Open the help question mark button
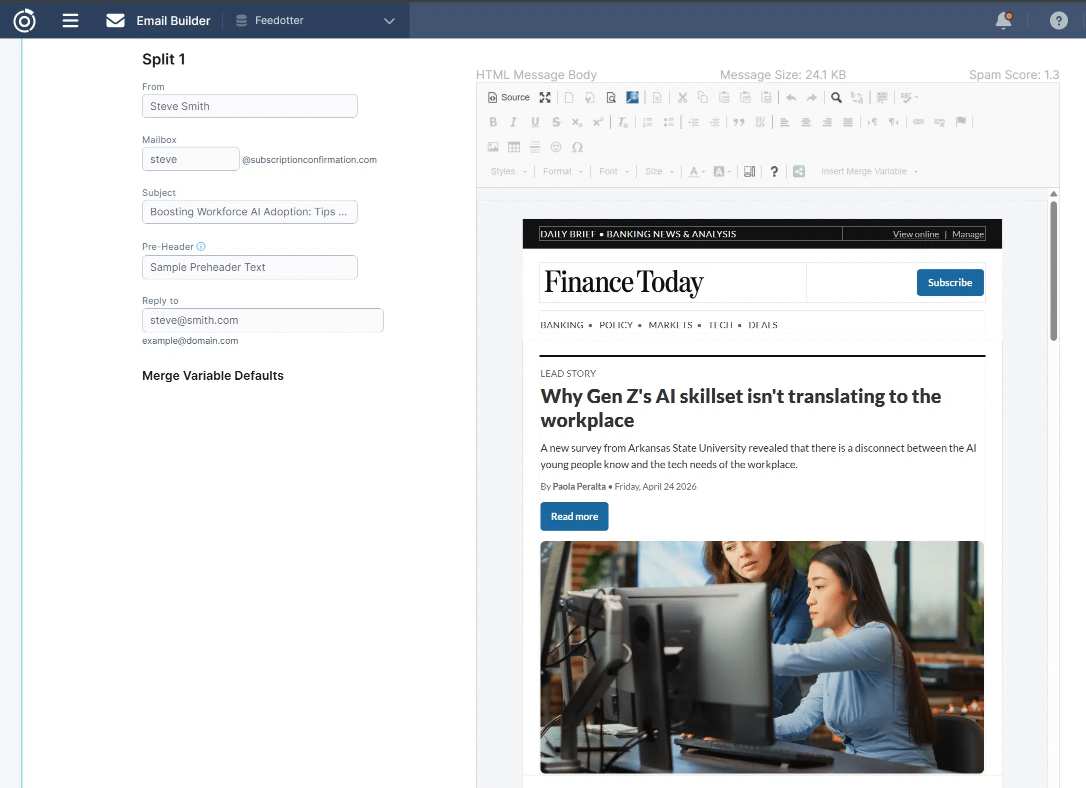The image size is (1086, 788). click(x=1059, y=20)
